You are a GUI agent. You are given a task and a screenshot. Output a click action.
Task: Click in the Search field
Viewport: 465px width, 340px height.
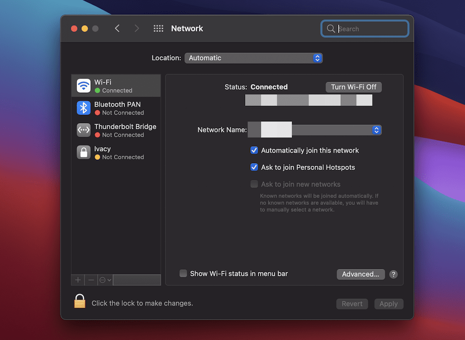(370, 29)
